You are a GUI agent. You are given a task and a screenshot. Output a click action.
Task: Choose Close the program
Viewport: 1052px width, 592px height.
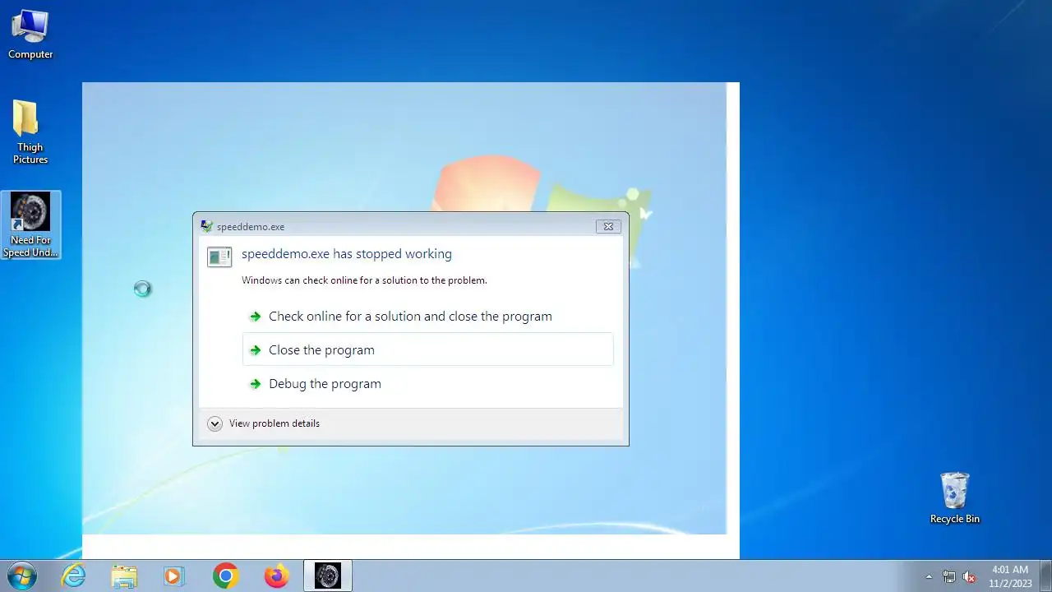tap(428, 349)
